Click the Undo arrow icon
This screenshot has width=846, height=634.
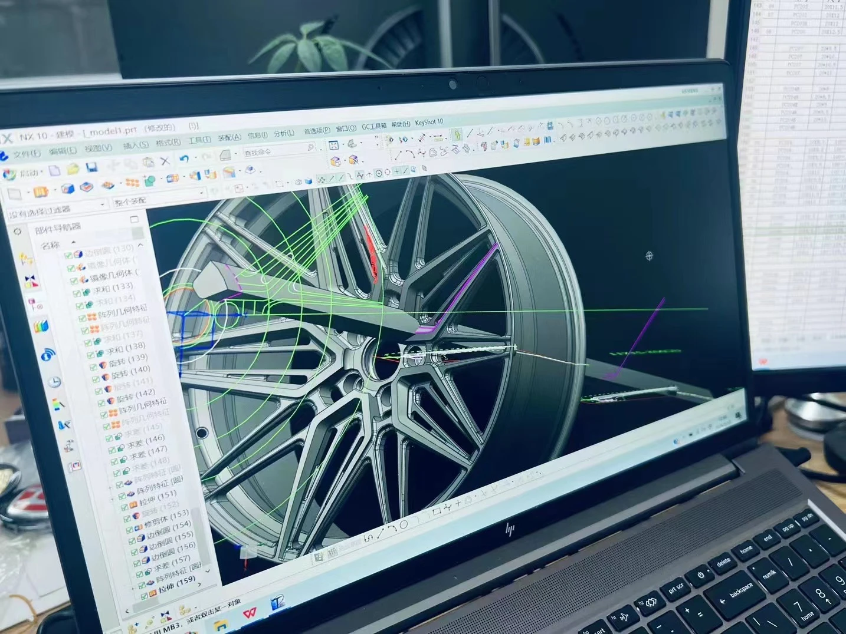pyautogui.click(x=183, y=159)
